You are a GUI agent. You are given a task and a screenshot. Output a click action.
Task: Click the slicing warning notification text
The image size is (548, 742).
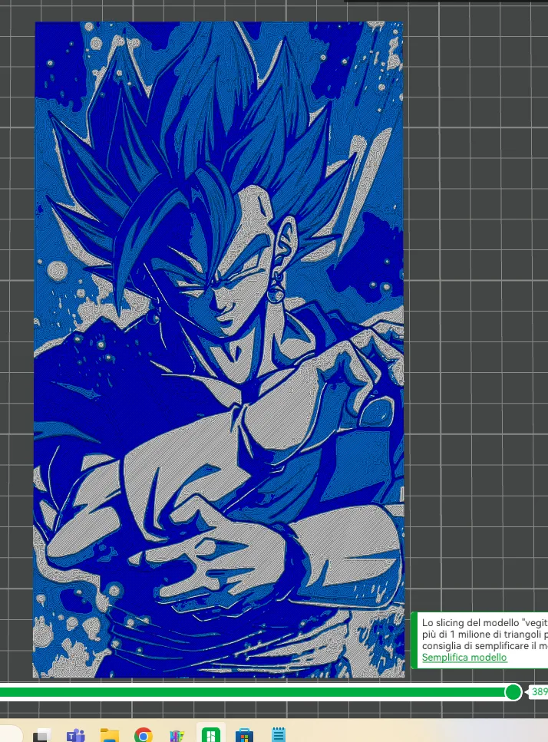point(484,634)
